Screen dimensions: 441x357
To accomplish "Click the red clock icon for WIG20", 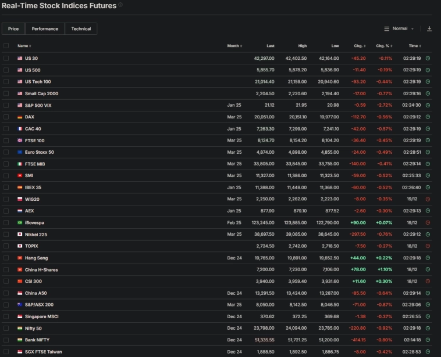I will coord(428,199).
